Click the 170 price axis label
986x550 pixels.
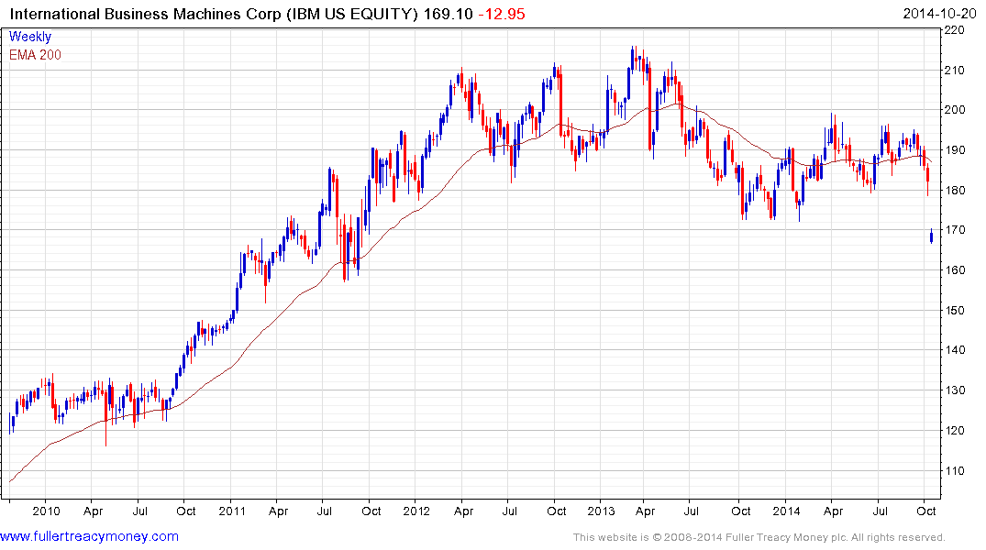pyautogui.click(x=955, y=230)
